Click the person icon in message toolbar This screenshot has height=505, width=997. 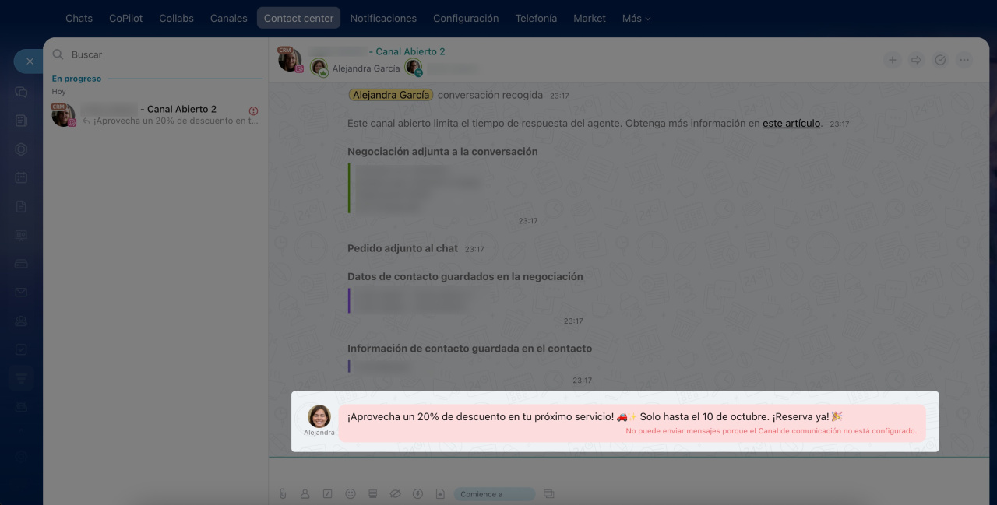click(305, 494)
